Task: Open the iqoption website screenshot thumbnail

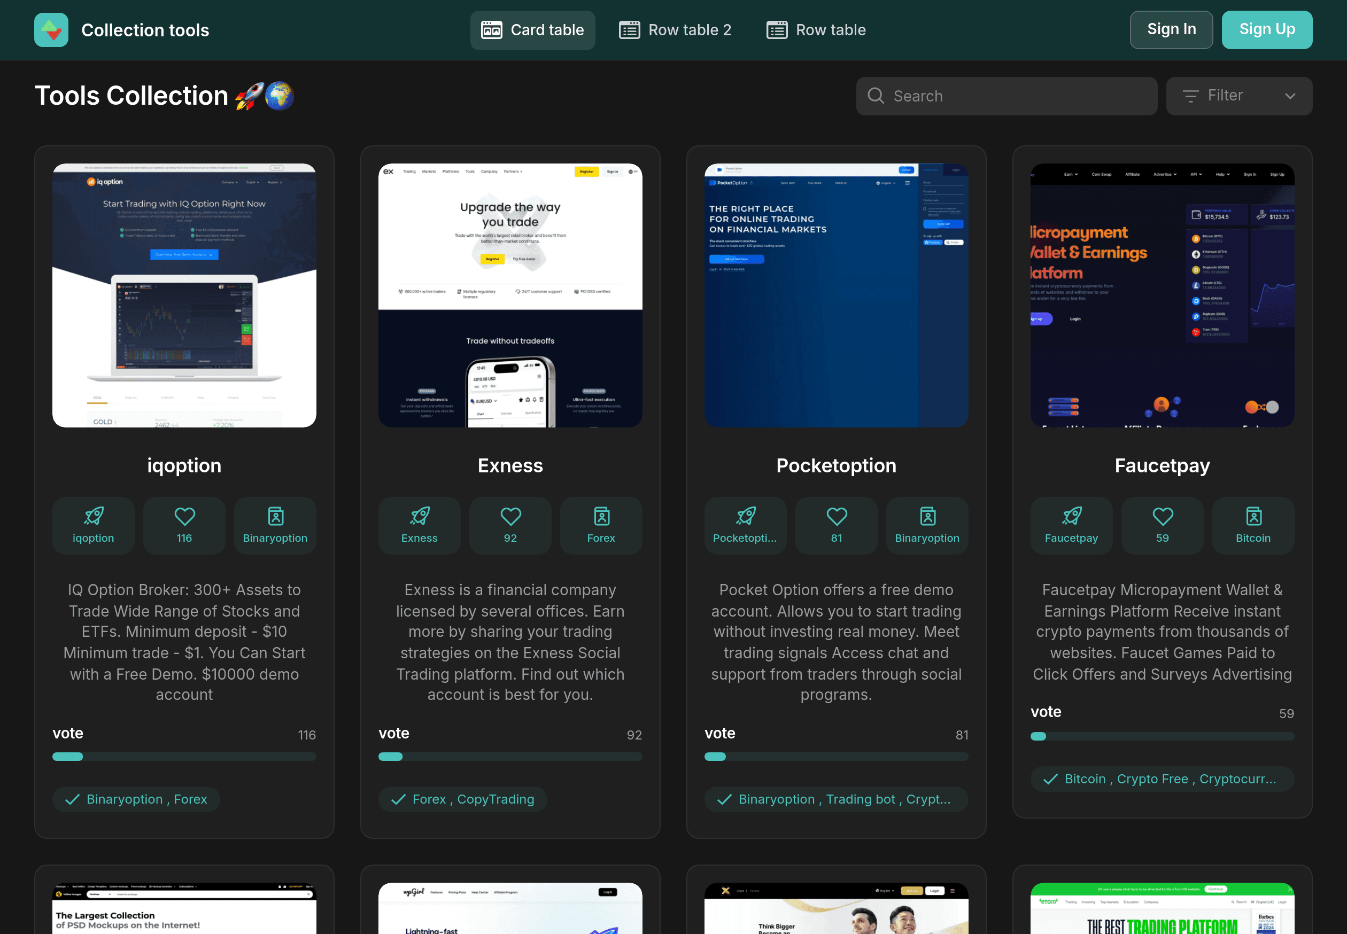Action: pyautogui.click(x=184, y=295)
